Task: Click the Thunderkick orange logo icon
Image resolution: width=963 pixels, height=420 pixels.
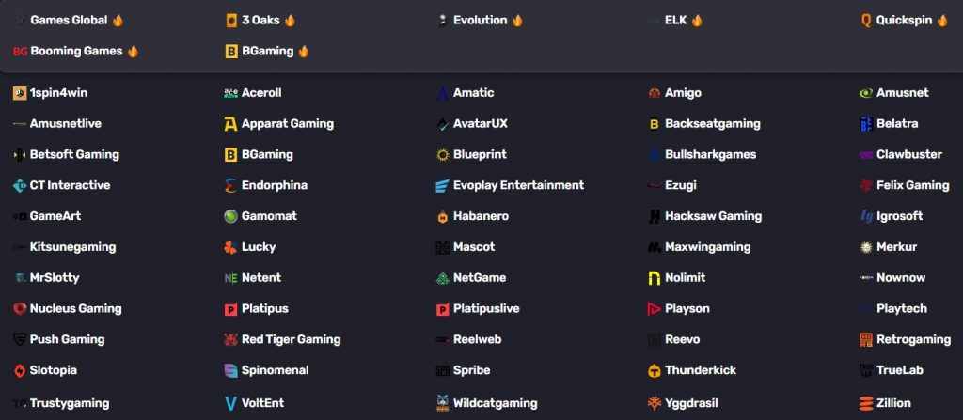Action: click(654, 370)
